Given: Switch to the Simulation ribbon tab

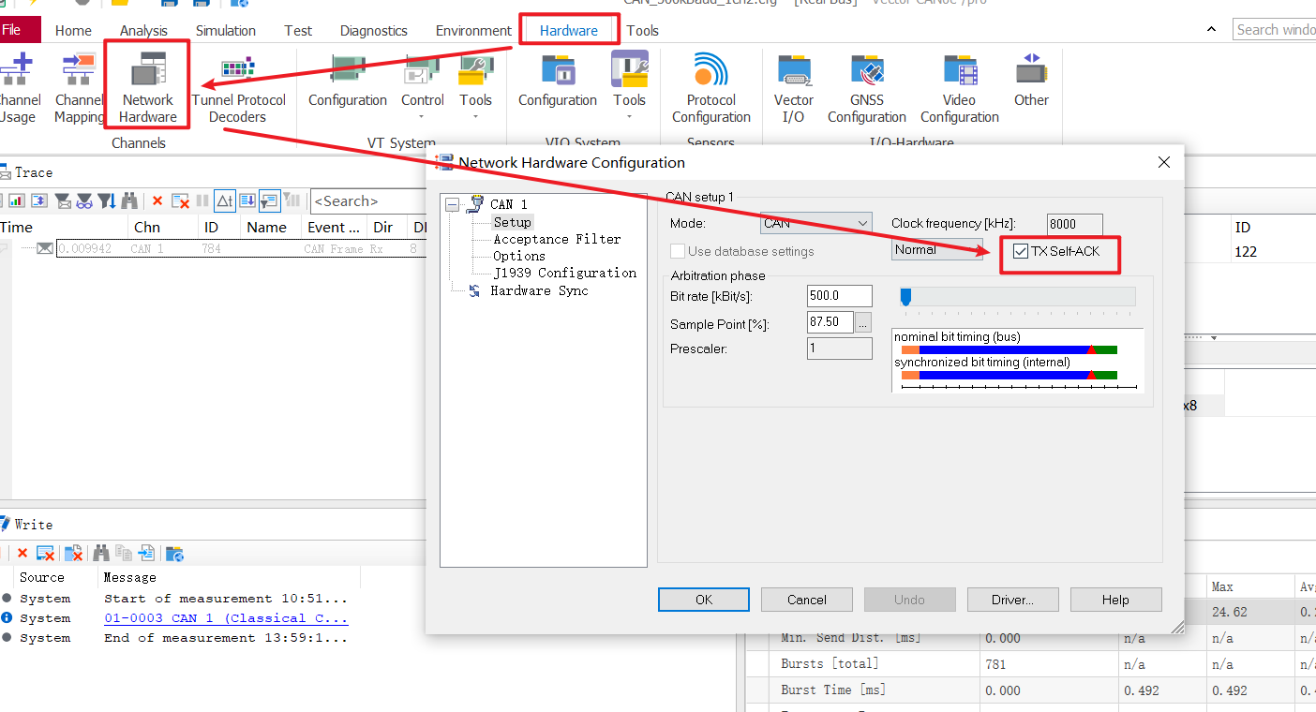Looking at the screenshot, I should [226, 31].
